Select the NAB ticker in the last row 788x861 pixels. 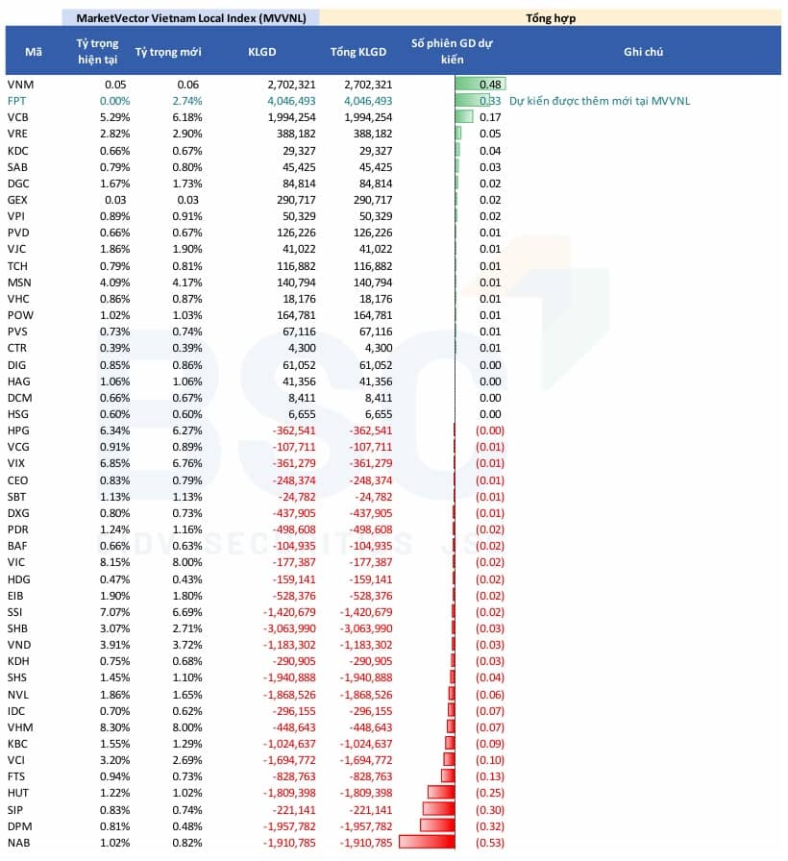(x=20, y=843)
